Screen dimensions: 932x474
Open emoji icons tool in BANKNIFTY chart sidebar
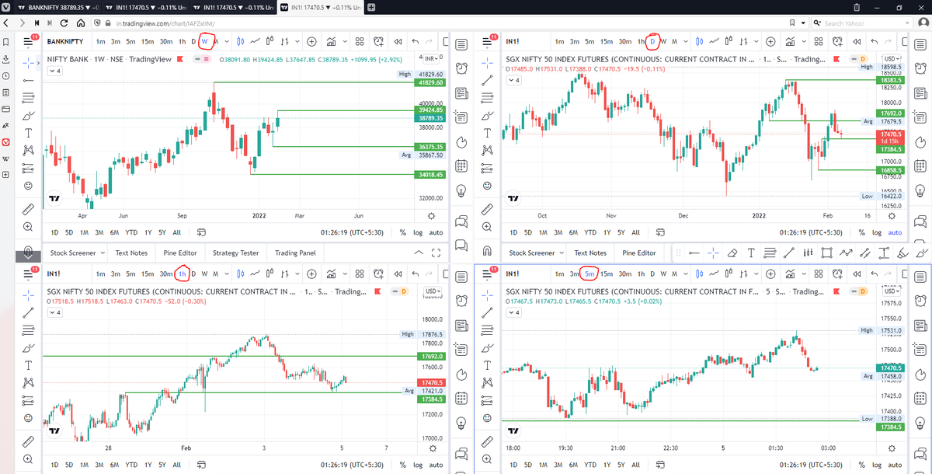pos(29,186)
